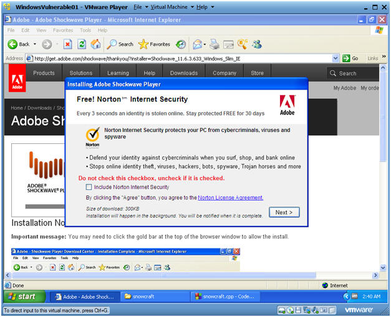391x317 pixels.
Task: Click the Adobe logo in installer dialog
Action: pos(287,105)
